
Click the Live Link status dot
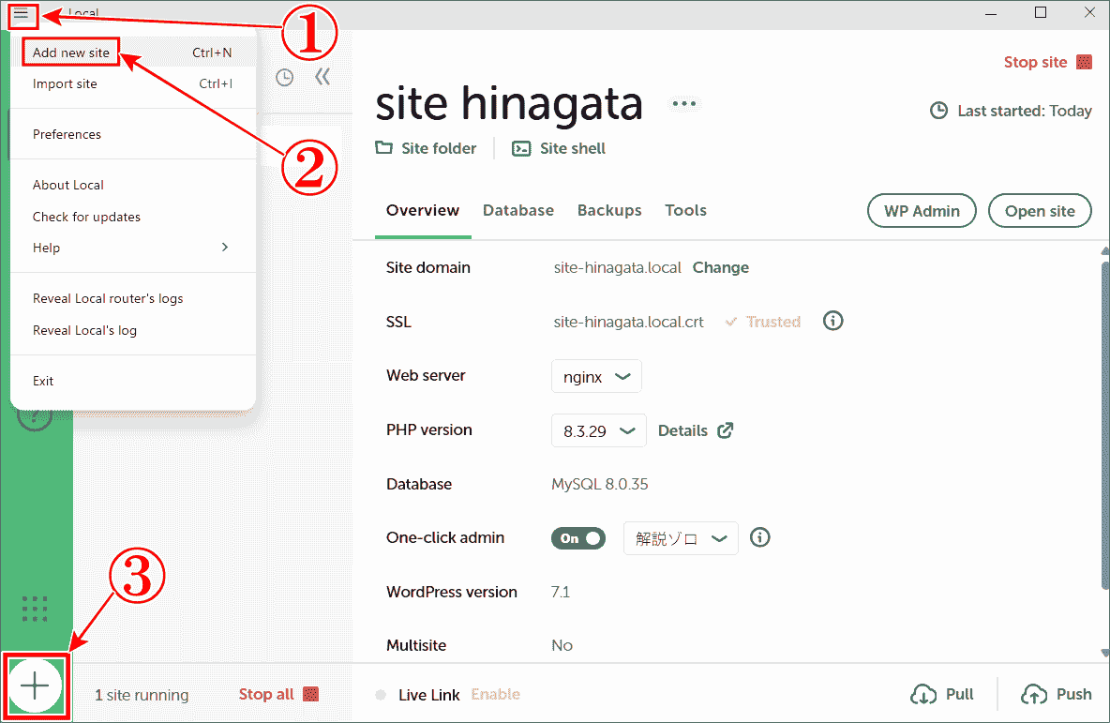[381, 695]
